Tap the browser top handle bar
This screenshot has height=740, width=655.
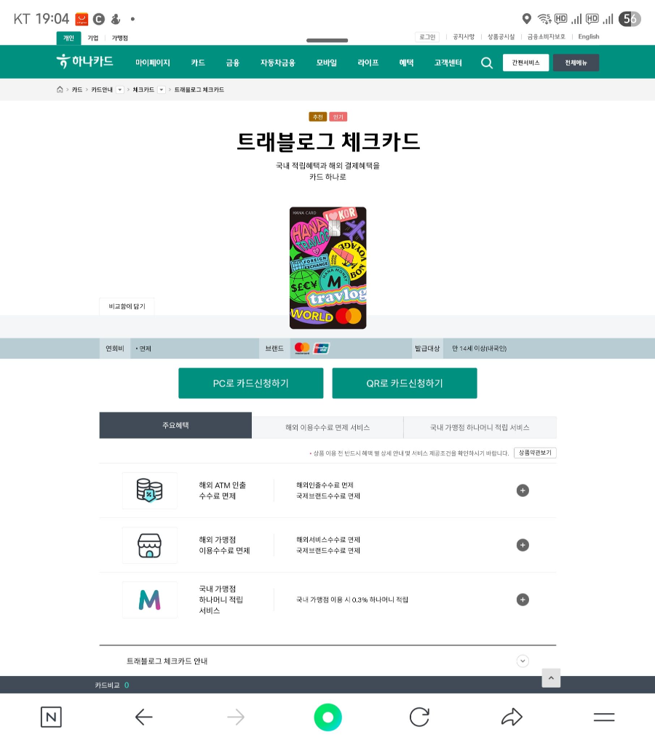coord(327,41)
